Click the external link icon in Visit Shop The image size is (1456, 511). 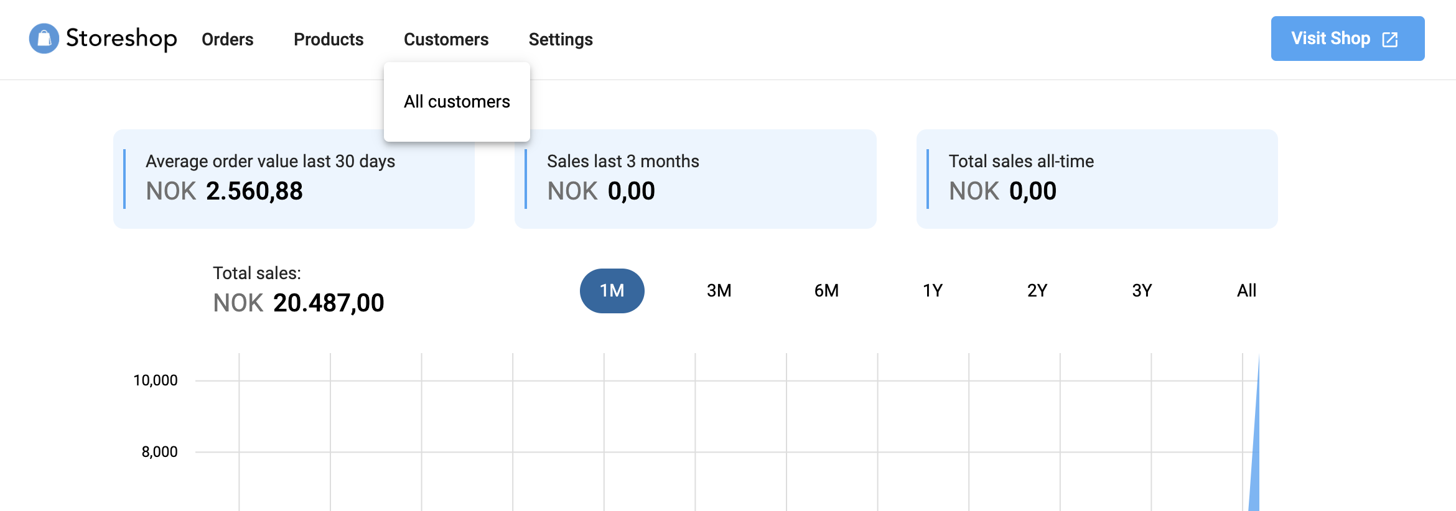pyautogui.click(x=1390, y=39)
